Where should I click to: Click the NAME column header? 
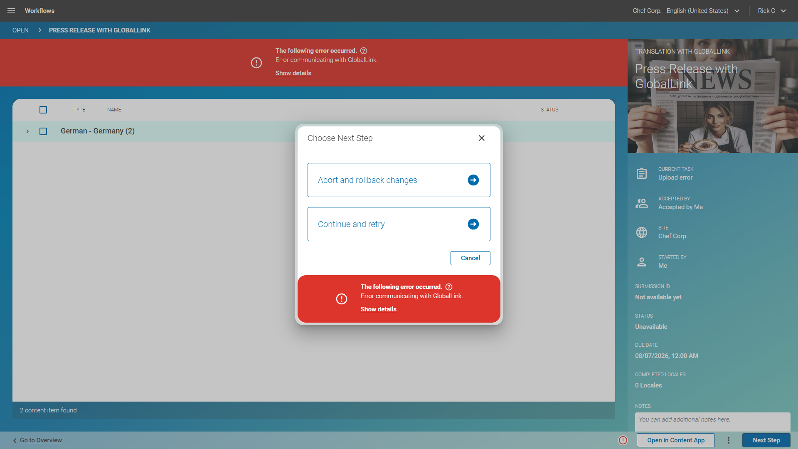114,110
